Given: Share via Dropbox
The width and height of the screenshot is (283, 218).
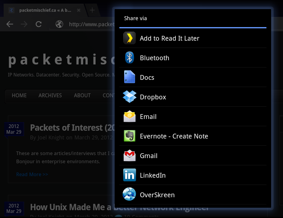Looking at the screenshot, I should tap(193, 97).
